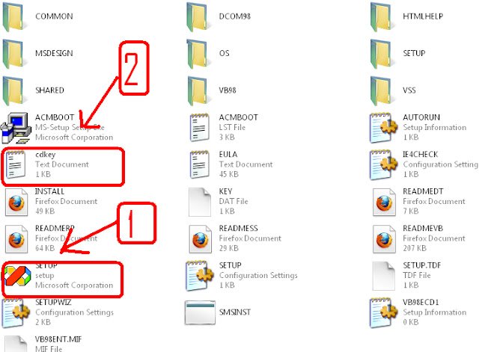Click the READMESS Firefox document

(x=235, y=239)
